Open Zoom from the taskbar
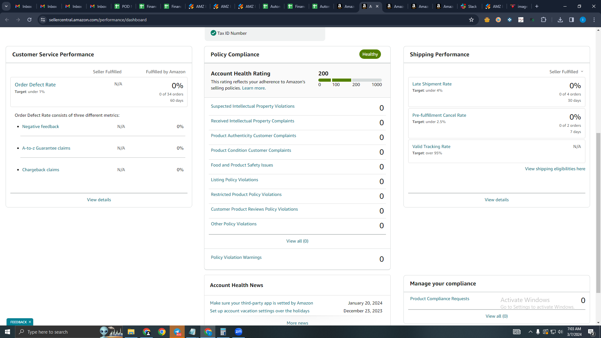The width and height of the screenshot is (601, 338). pyautogui.click(x=239, y=332)
